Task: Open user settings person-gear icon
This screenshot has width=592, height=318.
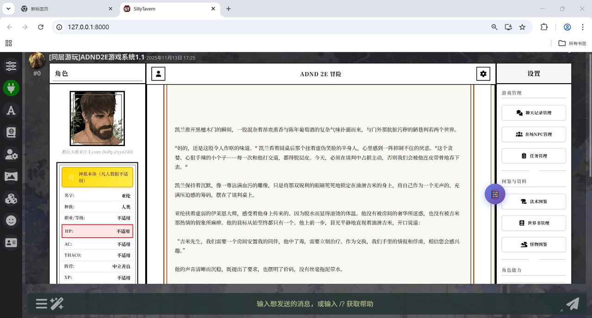Action: [x=11, y=154]
